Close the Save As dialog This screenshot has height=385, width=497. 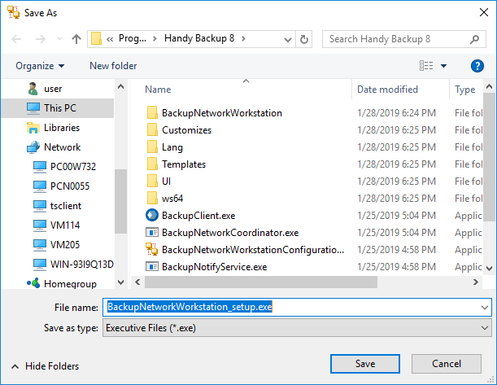click(484, 13)
